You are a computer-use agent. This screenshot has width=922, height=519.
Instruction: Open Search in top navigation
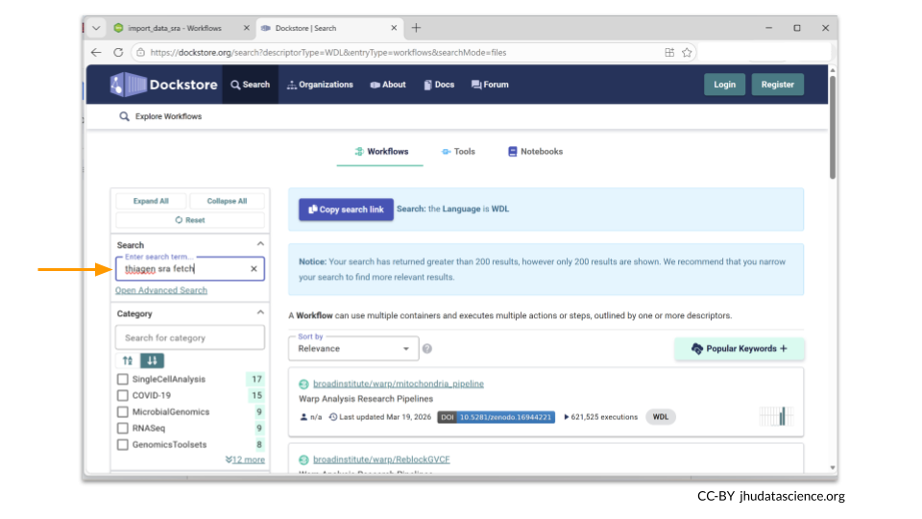(x=251, y=85)
